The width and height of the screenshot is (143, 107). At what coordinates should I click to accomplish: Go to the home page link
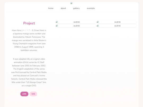[51, 8]
